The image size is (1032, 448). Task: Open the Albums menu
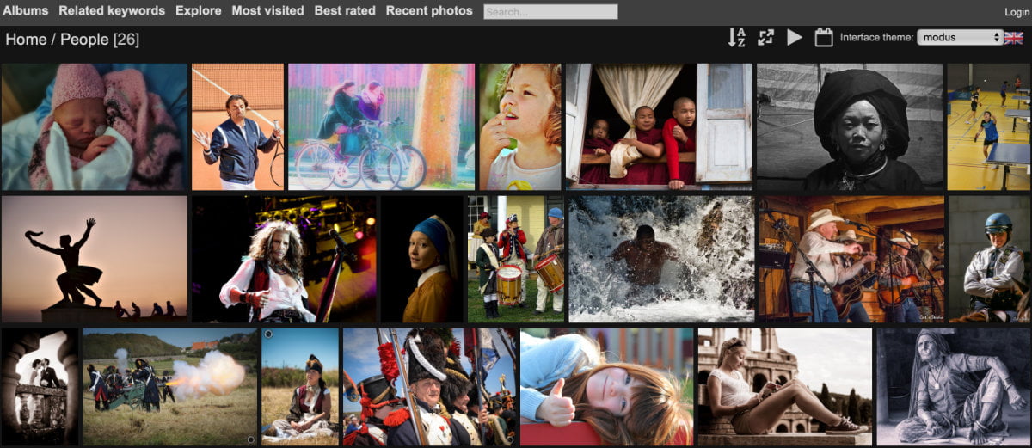click(26, 11)
